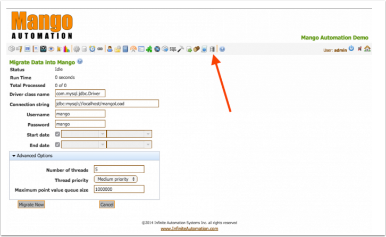Open the gray database migration icon

click(x=212, y=49)
